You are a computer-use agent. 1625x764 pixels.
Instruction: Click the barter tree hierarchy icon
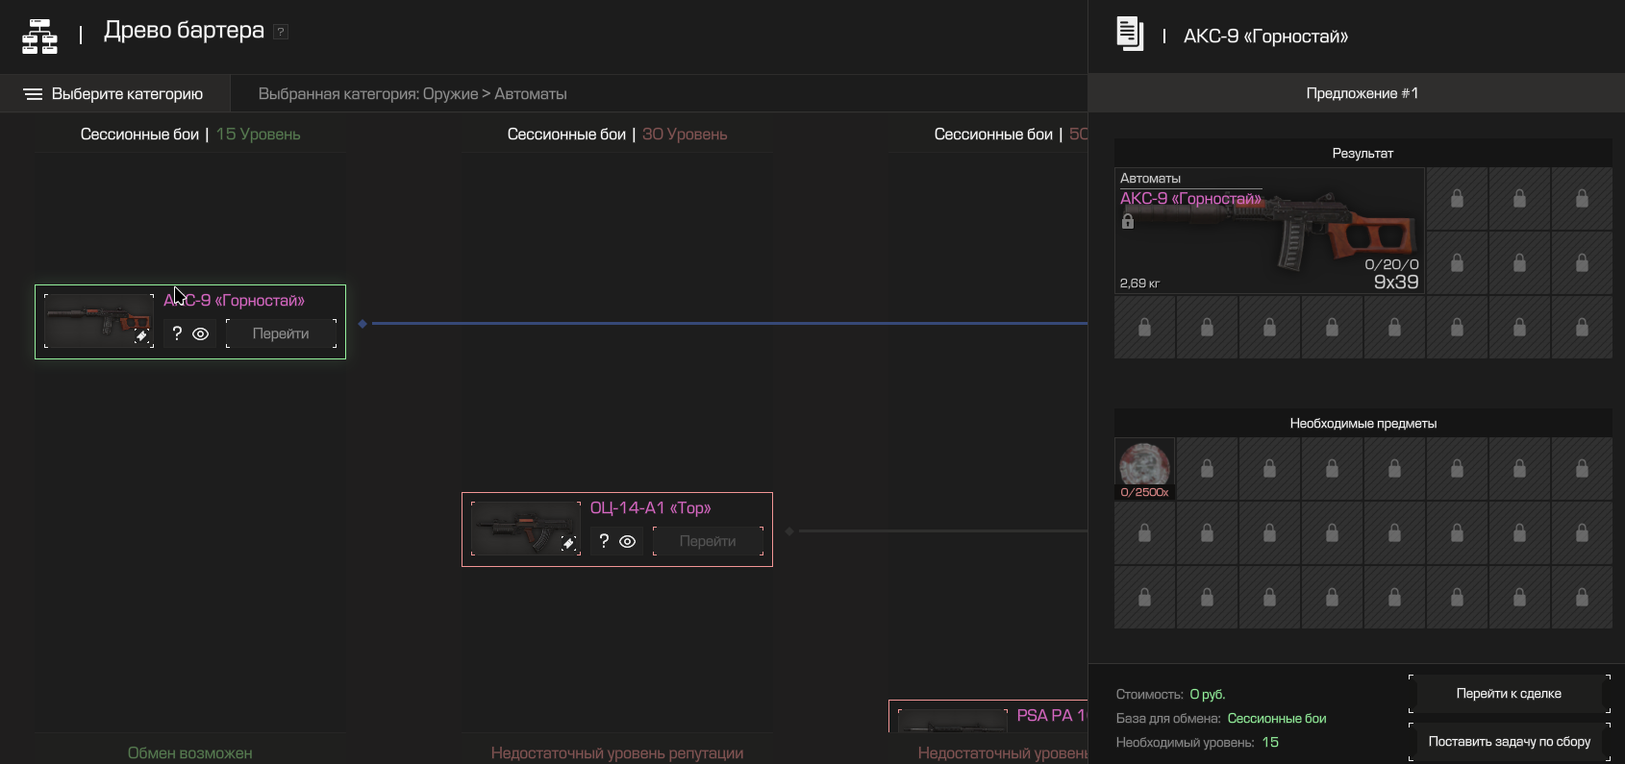point(39,37)
